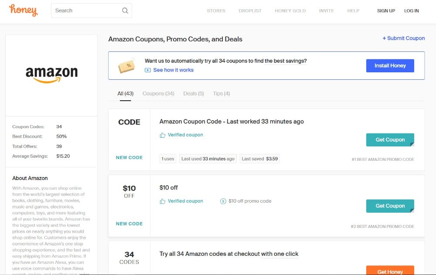This screenshot has width=436, height=275.
Task: Get Coupon for the #1 best Amazon promo code
Action: click(390, 140)
